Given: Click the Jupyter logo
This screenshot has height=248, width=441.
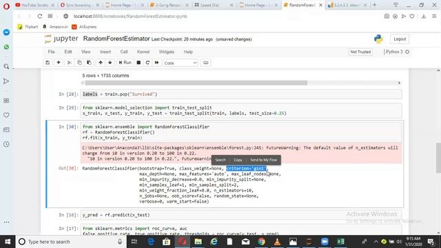Looking at the screenshot, I should 61,39.
